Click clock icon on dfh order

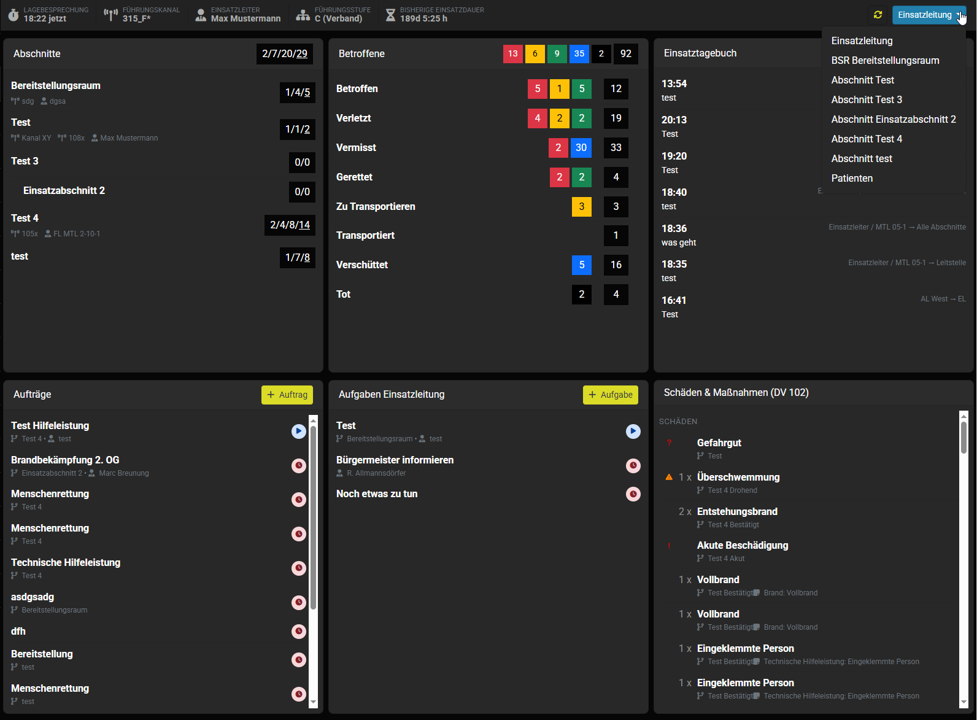(298, 631)
